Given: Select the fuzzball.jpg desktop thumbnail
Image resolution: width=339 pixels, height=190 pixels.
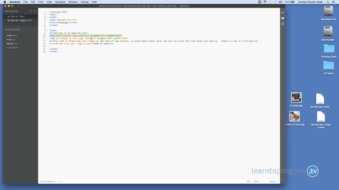Looking at the screenshot, I should tap(296, 97).
